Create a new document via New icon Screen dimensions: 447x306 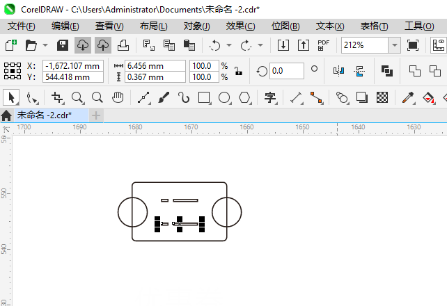(x=11, y=45)
